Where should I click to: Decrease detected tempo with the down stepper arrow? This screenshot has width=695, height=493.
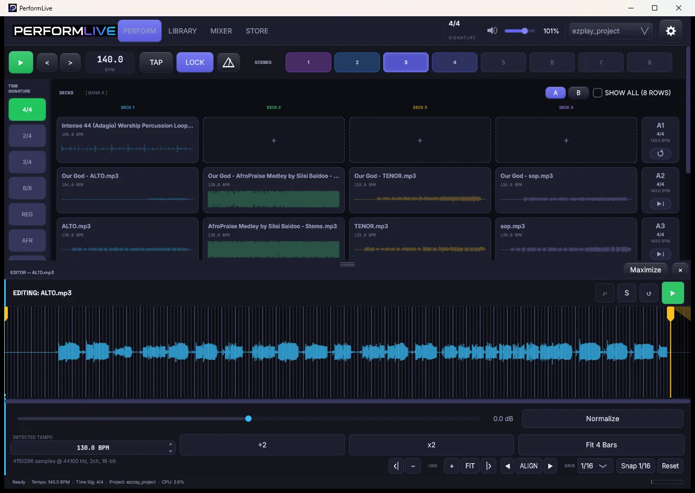click(x=170, y=451)
